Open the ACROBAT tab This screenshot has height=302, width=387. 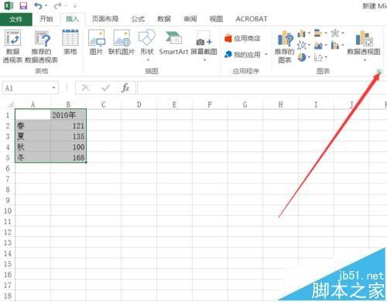pyautogui.click(x=252, y=19)
